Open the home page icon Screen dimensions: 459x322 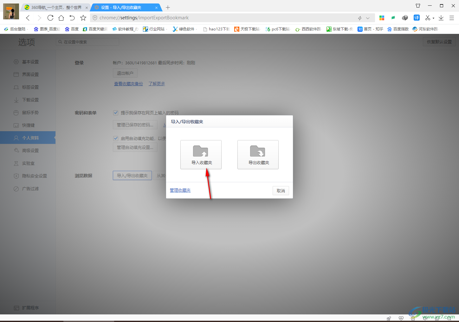[61, 18]
